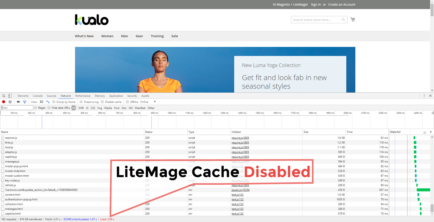Viewport: 434px width, 222px height.
Task: Select the Network tab
Action: click(x=66, y=96)
